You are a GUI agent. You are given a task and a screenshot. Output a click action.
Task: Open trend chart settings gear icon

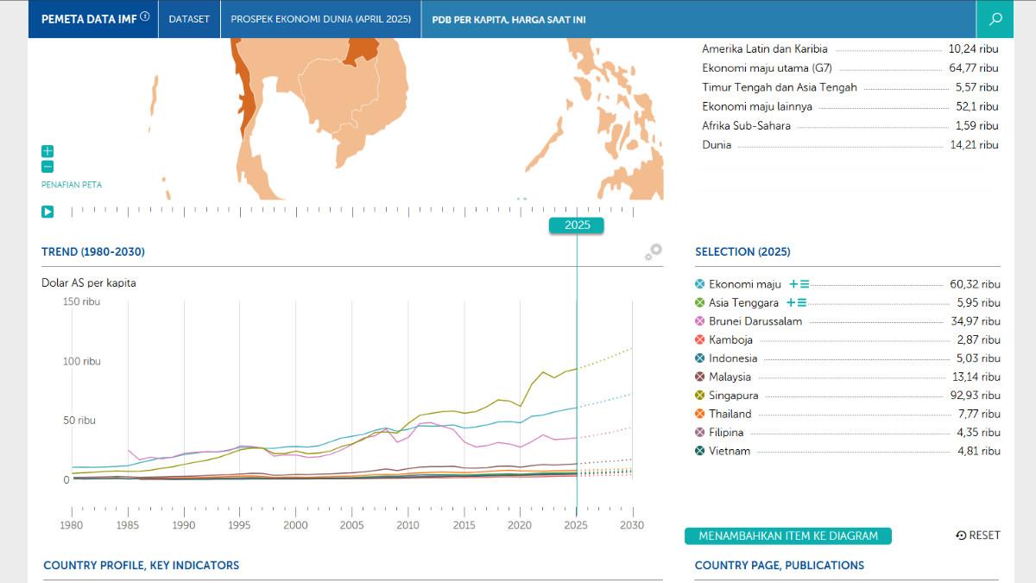(x=654, y=252)
